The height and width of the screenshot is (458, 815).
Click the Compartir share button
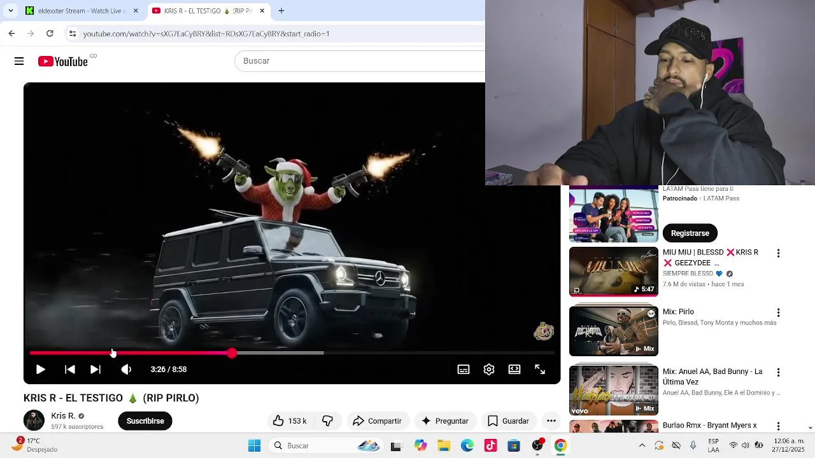pyautogui.click(x=377, y=420)
